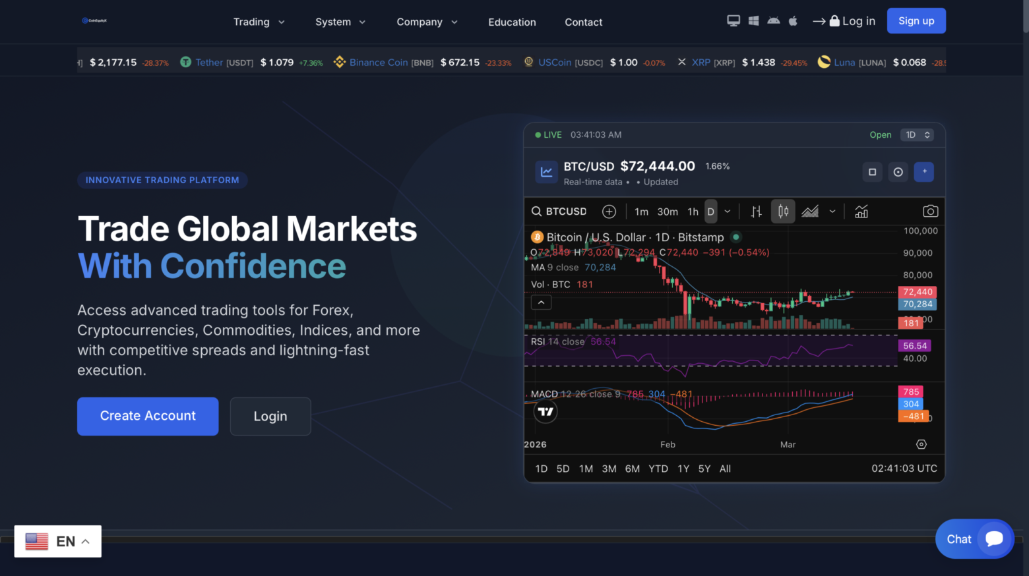Select the 30m timeframe on chart
The image size is (1029, 576).
tap(668, 212)
